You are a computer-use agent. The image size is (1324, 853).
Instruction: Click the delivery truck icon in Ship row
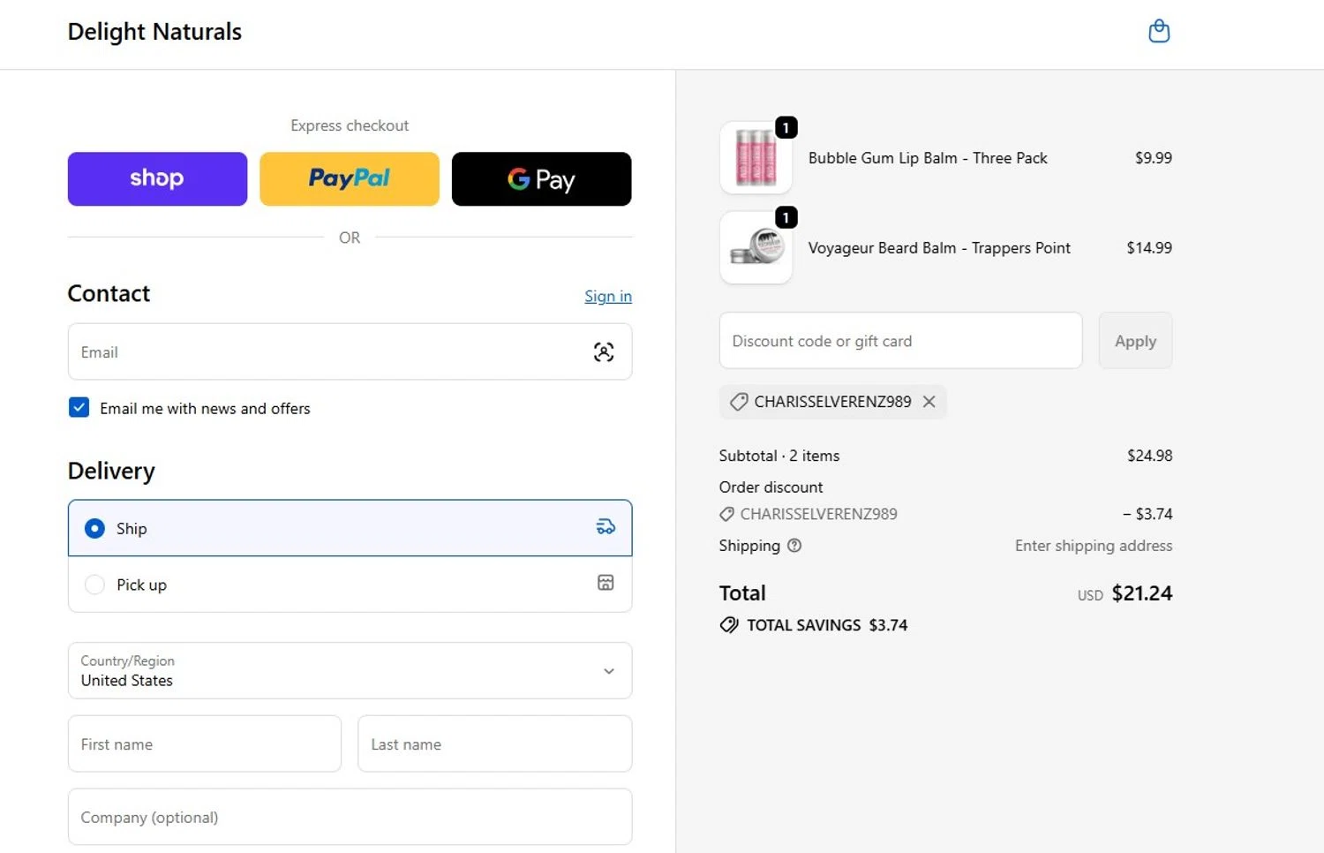tap(606, 527)
